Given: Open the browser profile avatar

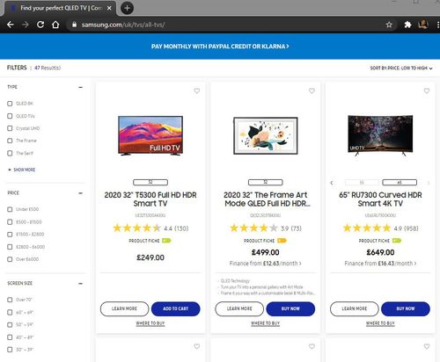Looking at the screenshot, I should [422, 25].
